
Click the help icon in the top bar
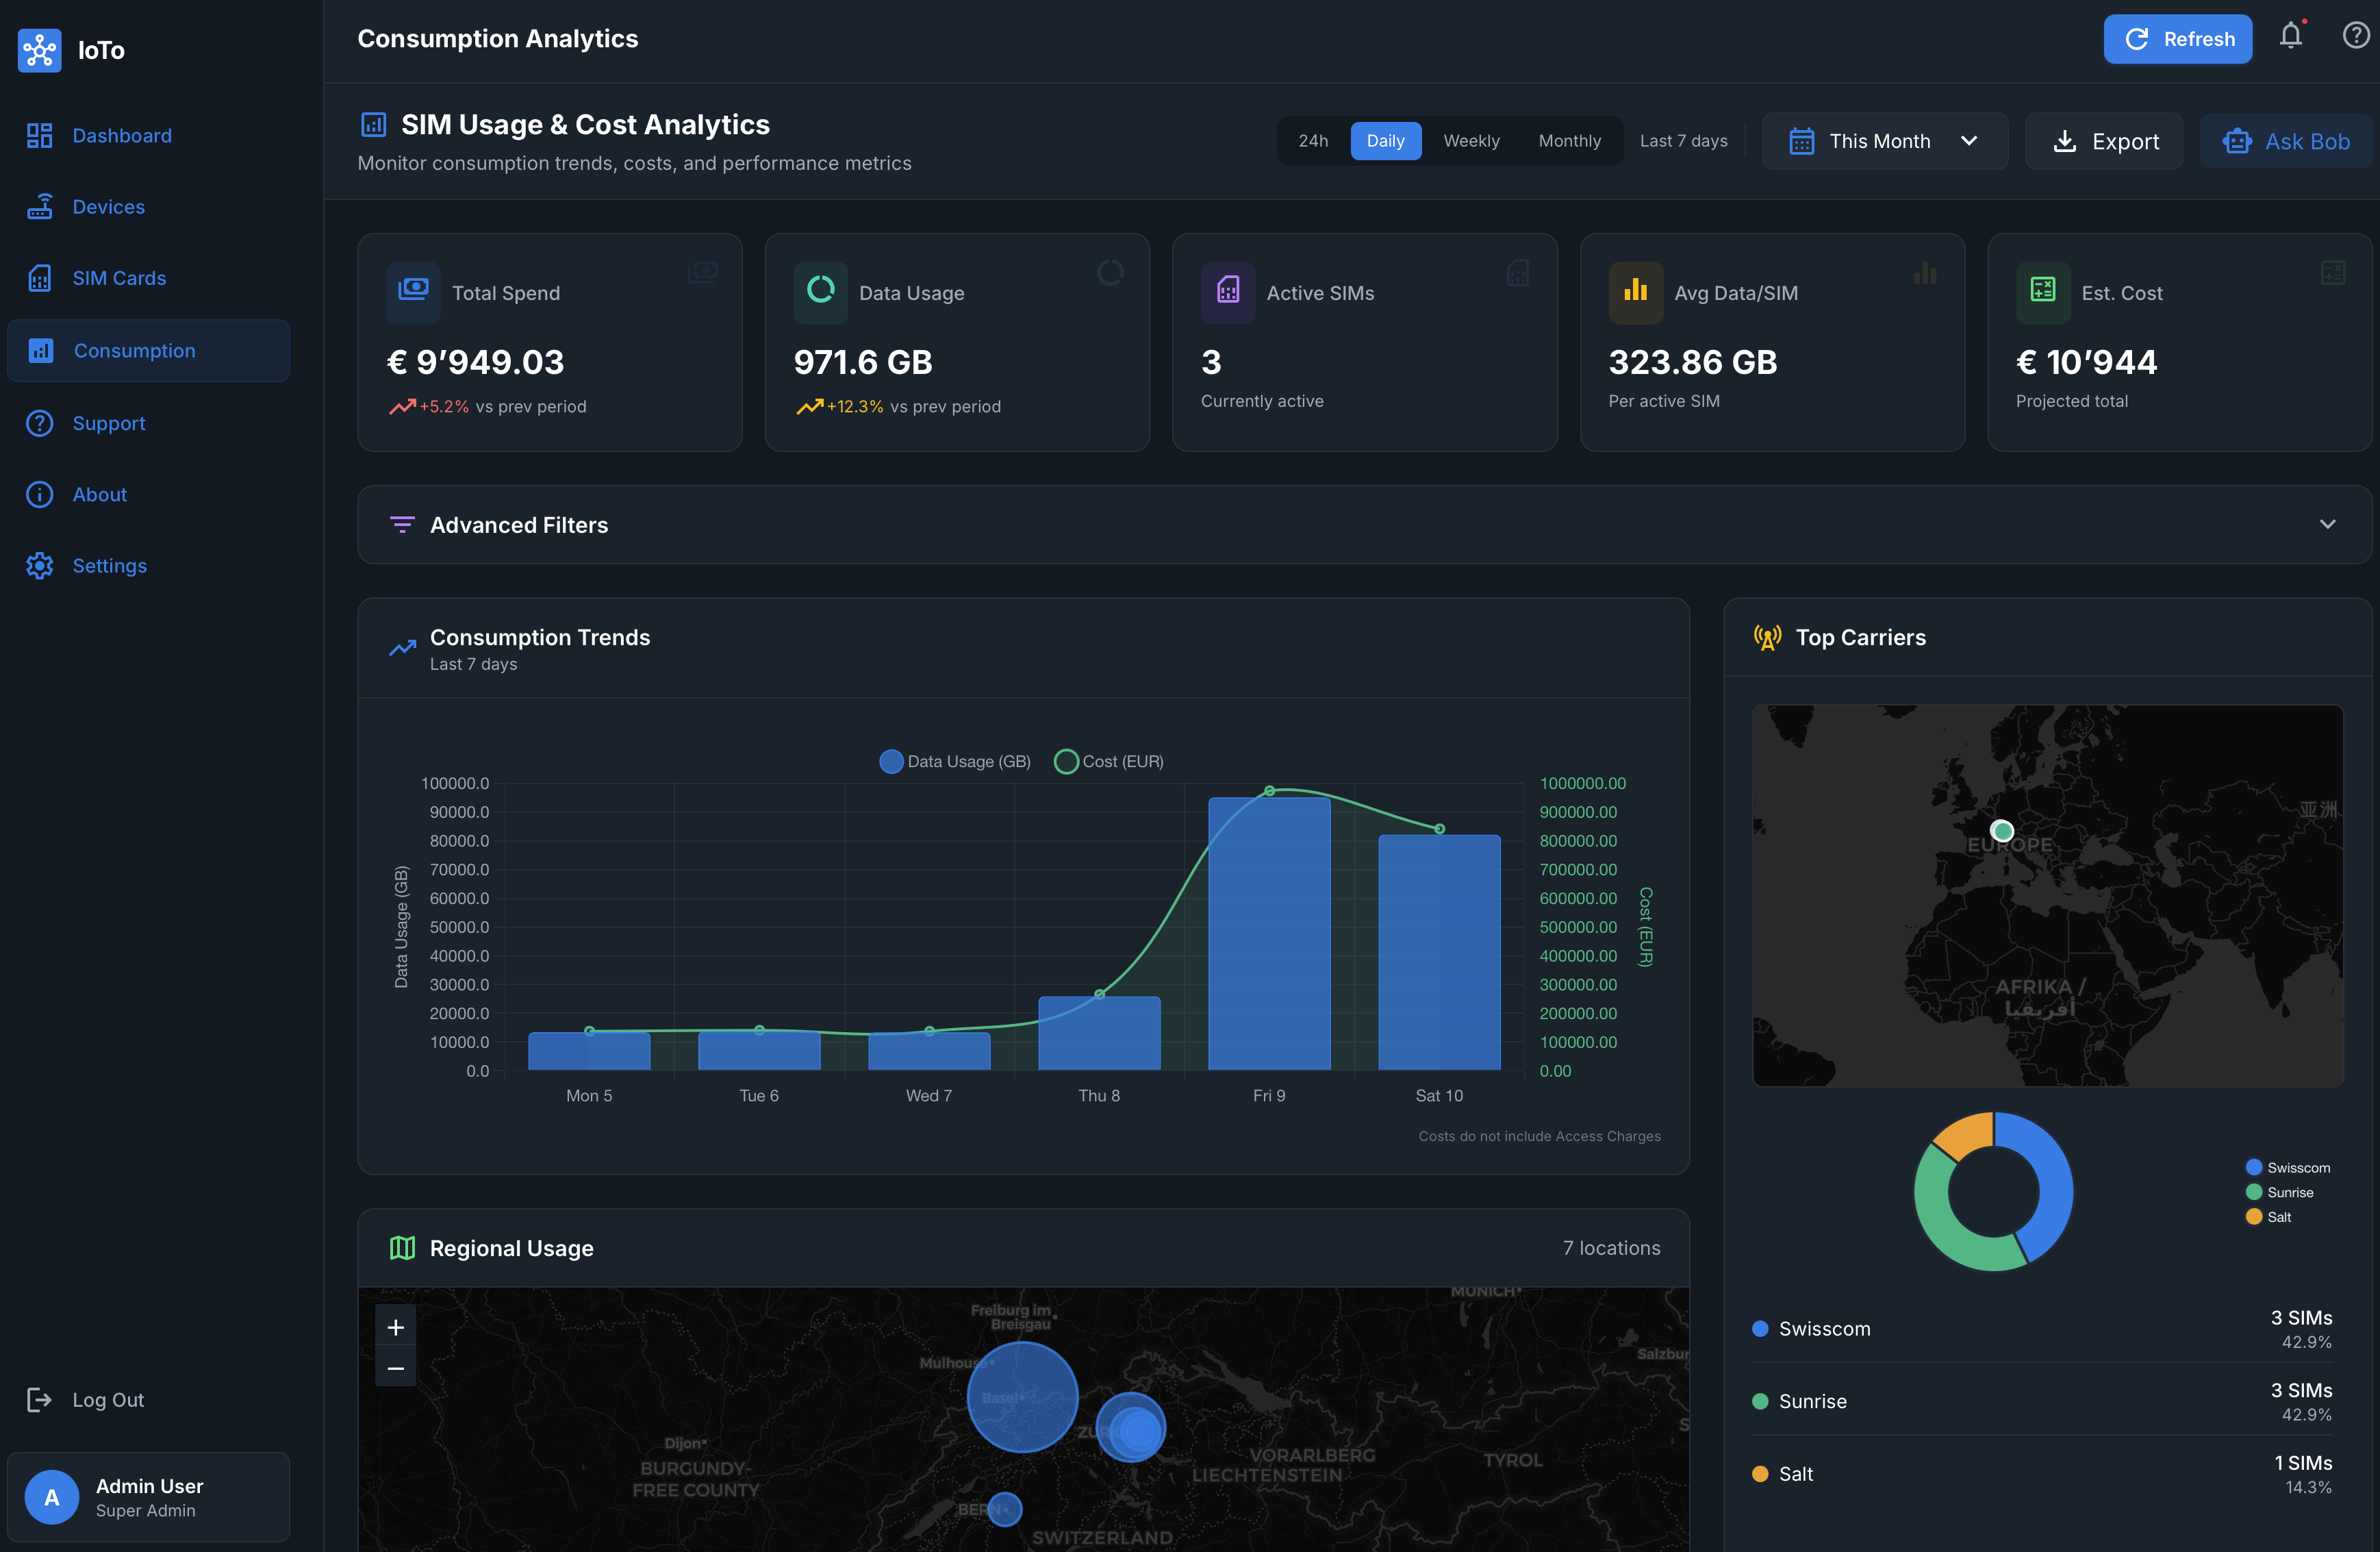2355,35
